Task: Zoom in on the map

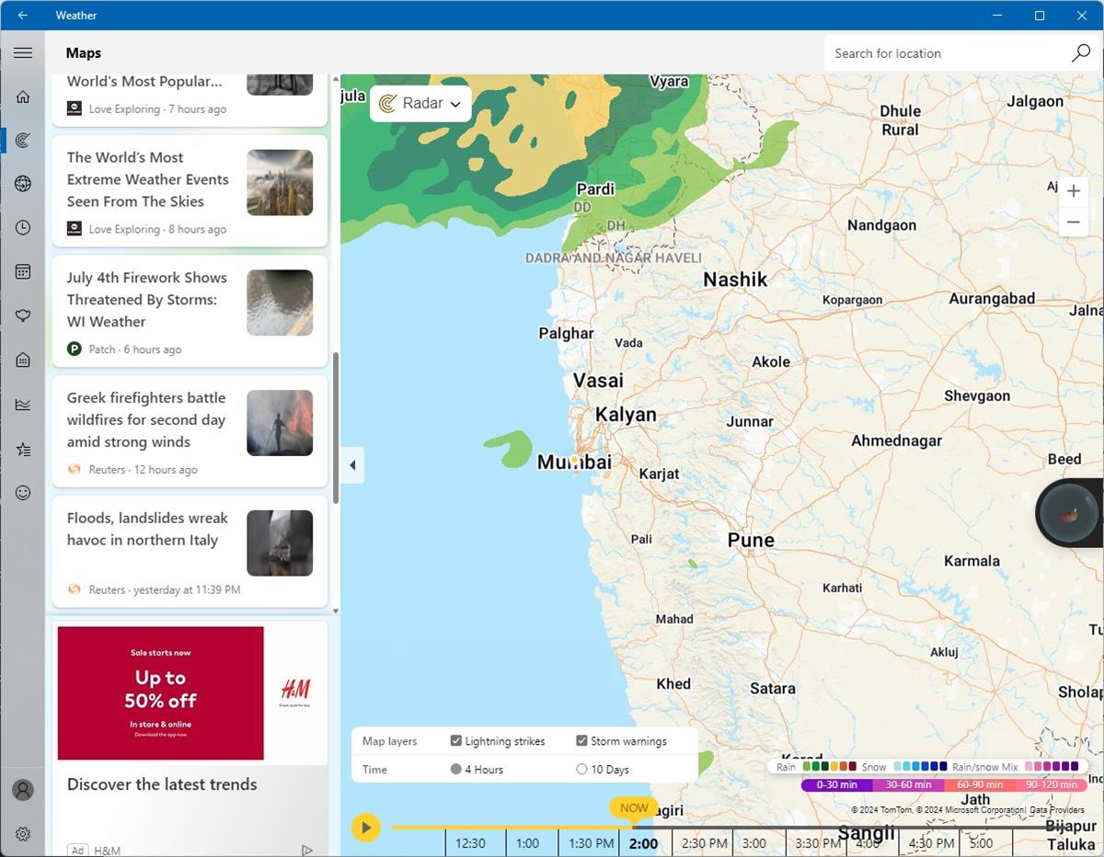Action: tap(1073, 191)
